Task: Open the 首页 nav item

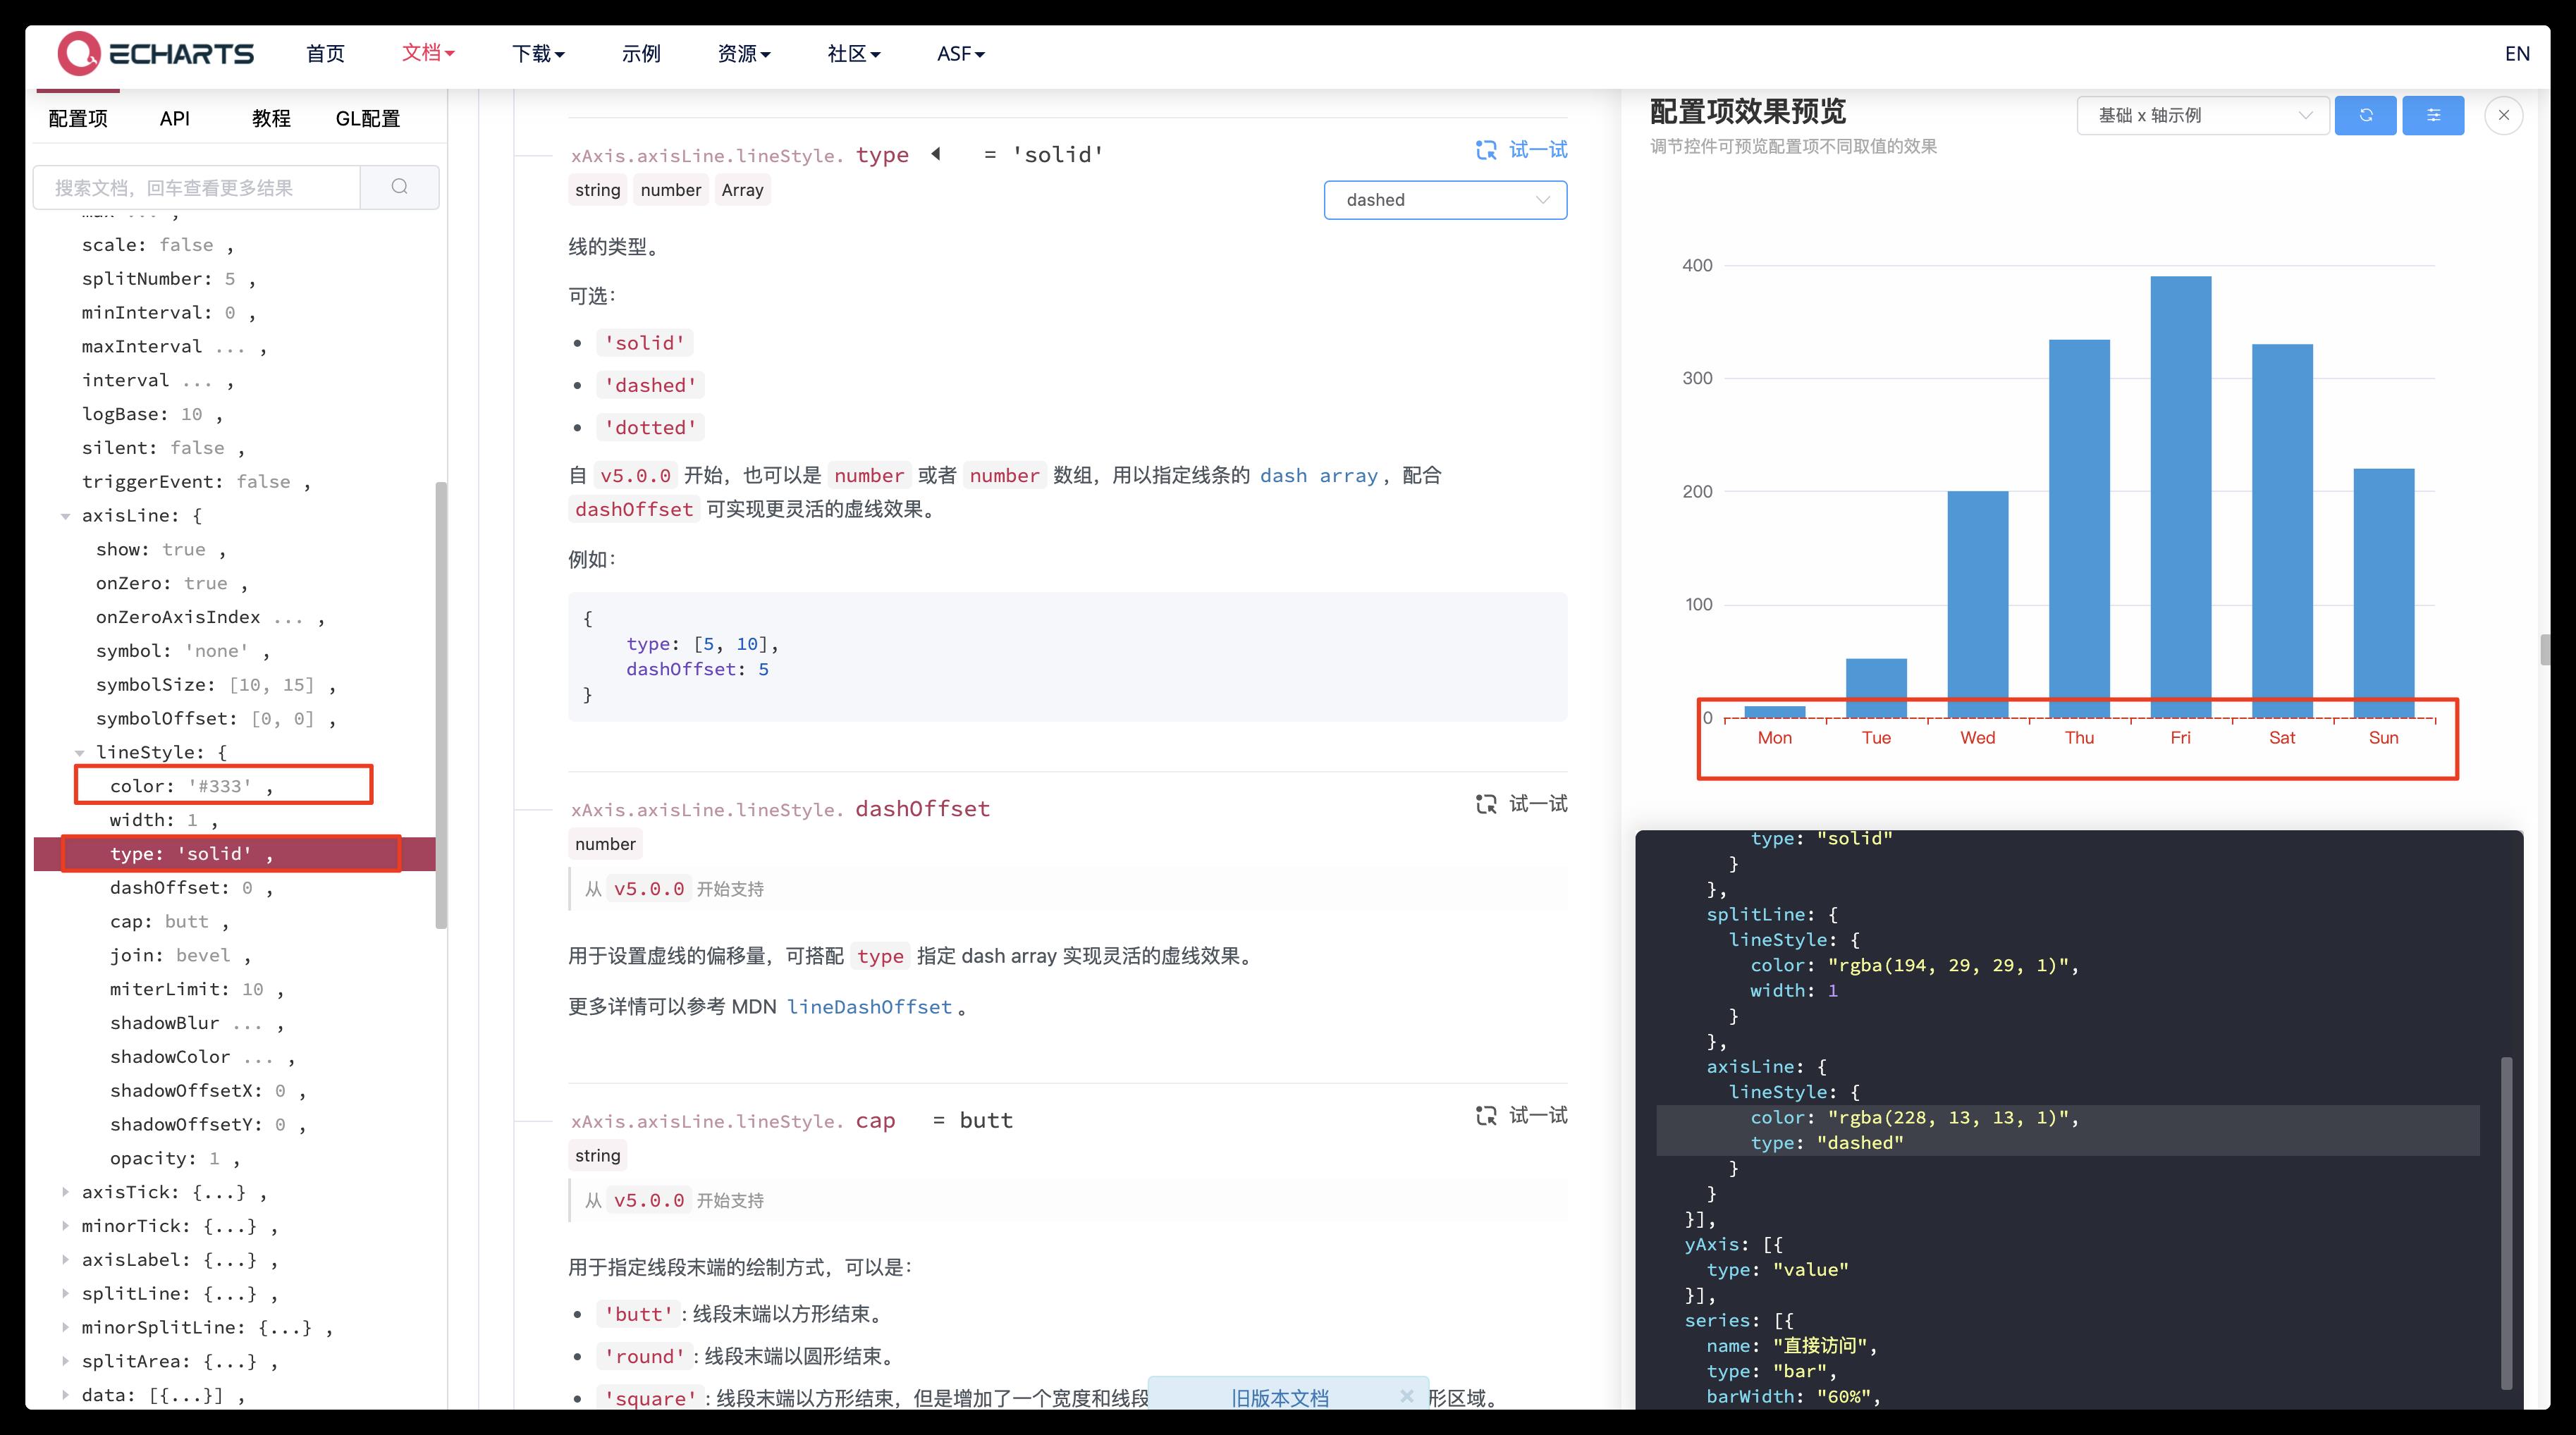Action: pyautogui.click(x=325, y=54)
